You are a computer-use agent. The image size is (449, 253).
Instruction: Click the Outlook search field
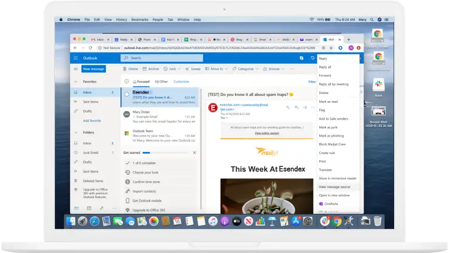pyautogui.click(x=162, y=58)
